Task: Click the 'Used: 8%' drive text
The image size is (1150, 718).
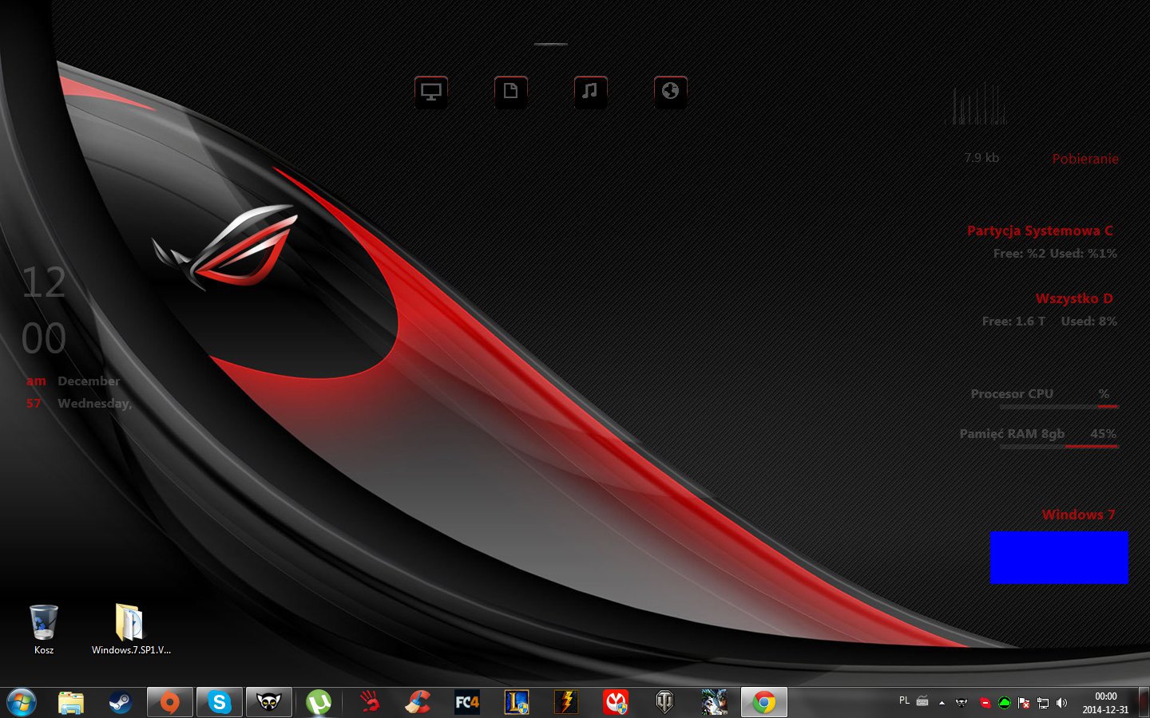Action: [x=1089, y=322]
